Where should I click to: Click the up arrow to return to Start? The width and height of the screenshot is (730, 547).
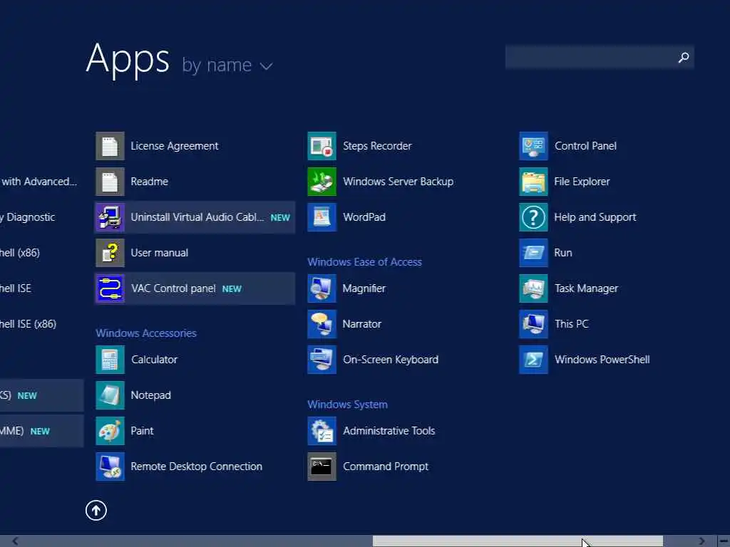[x=96, y=511]
